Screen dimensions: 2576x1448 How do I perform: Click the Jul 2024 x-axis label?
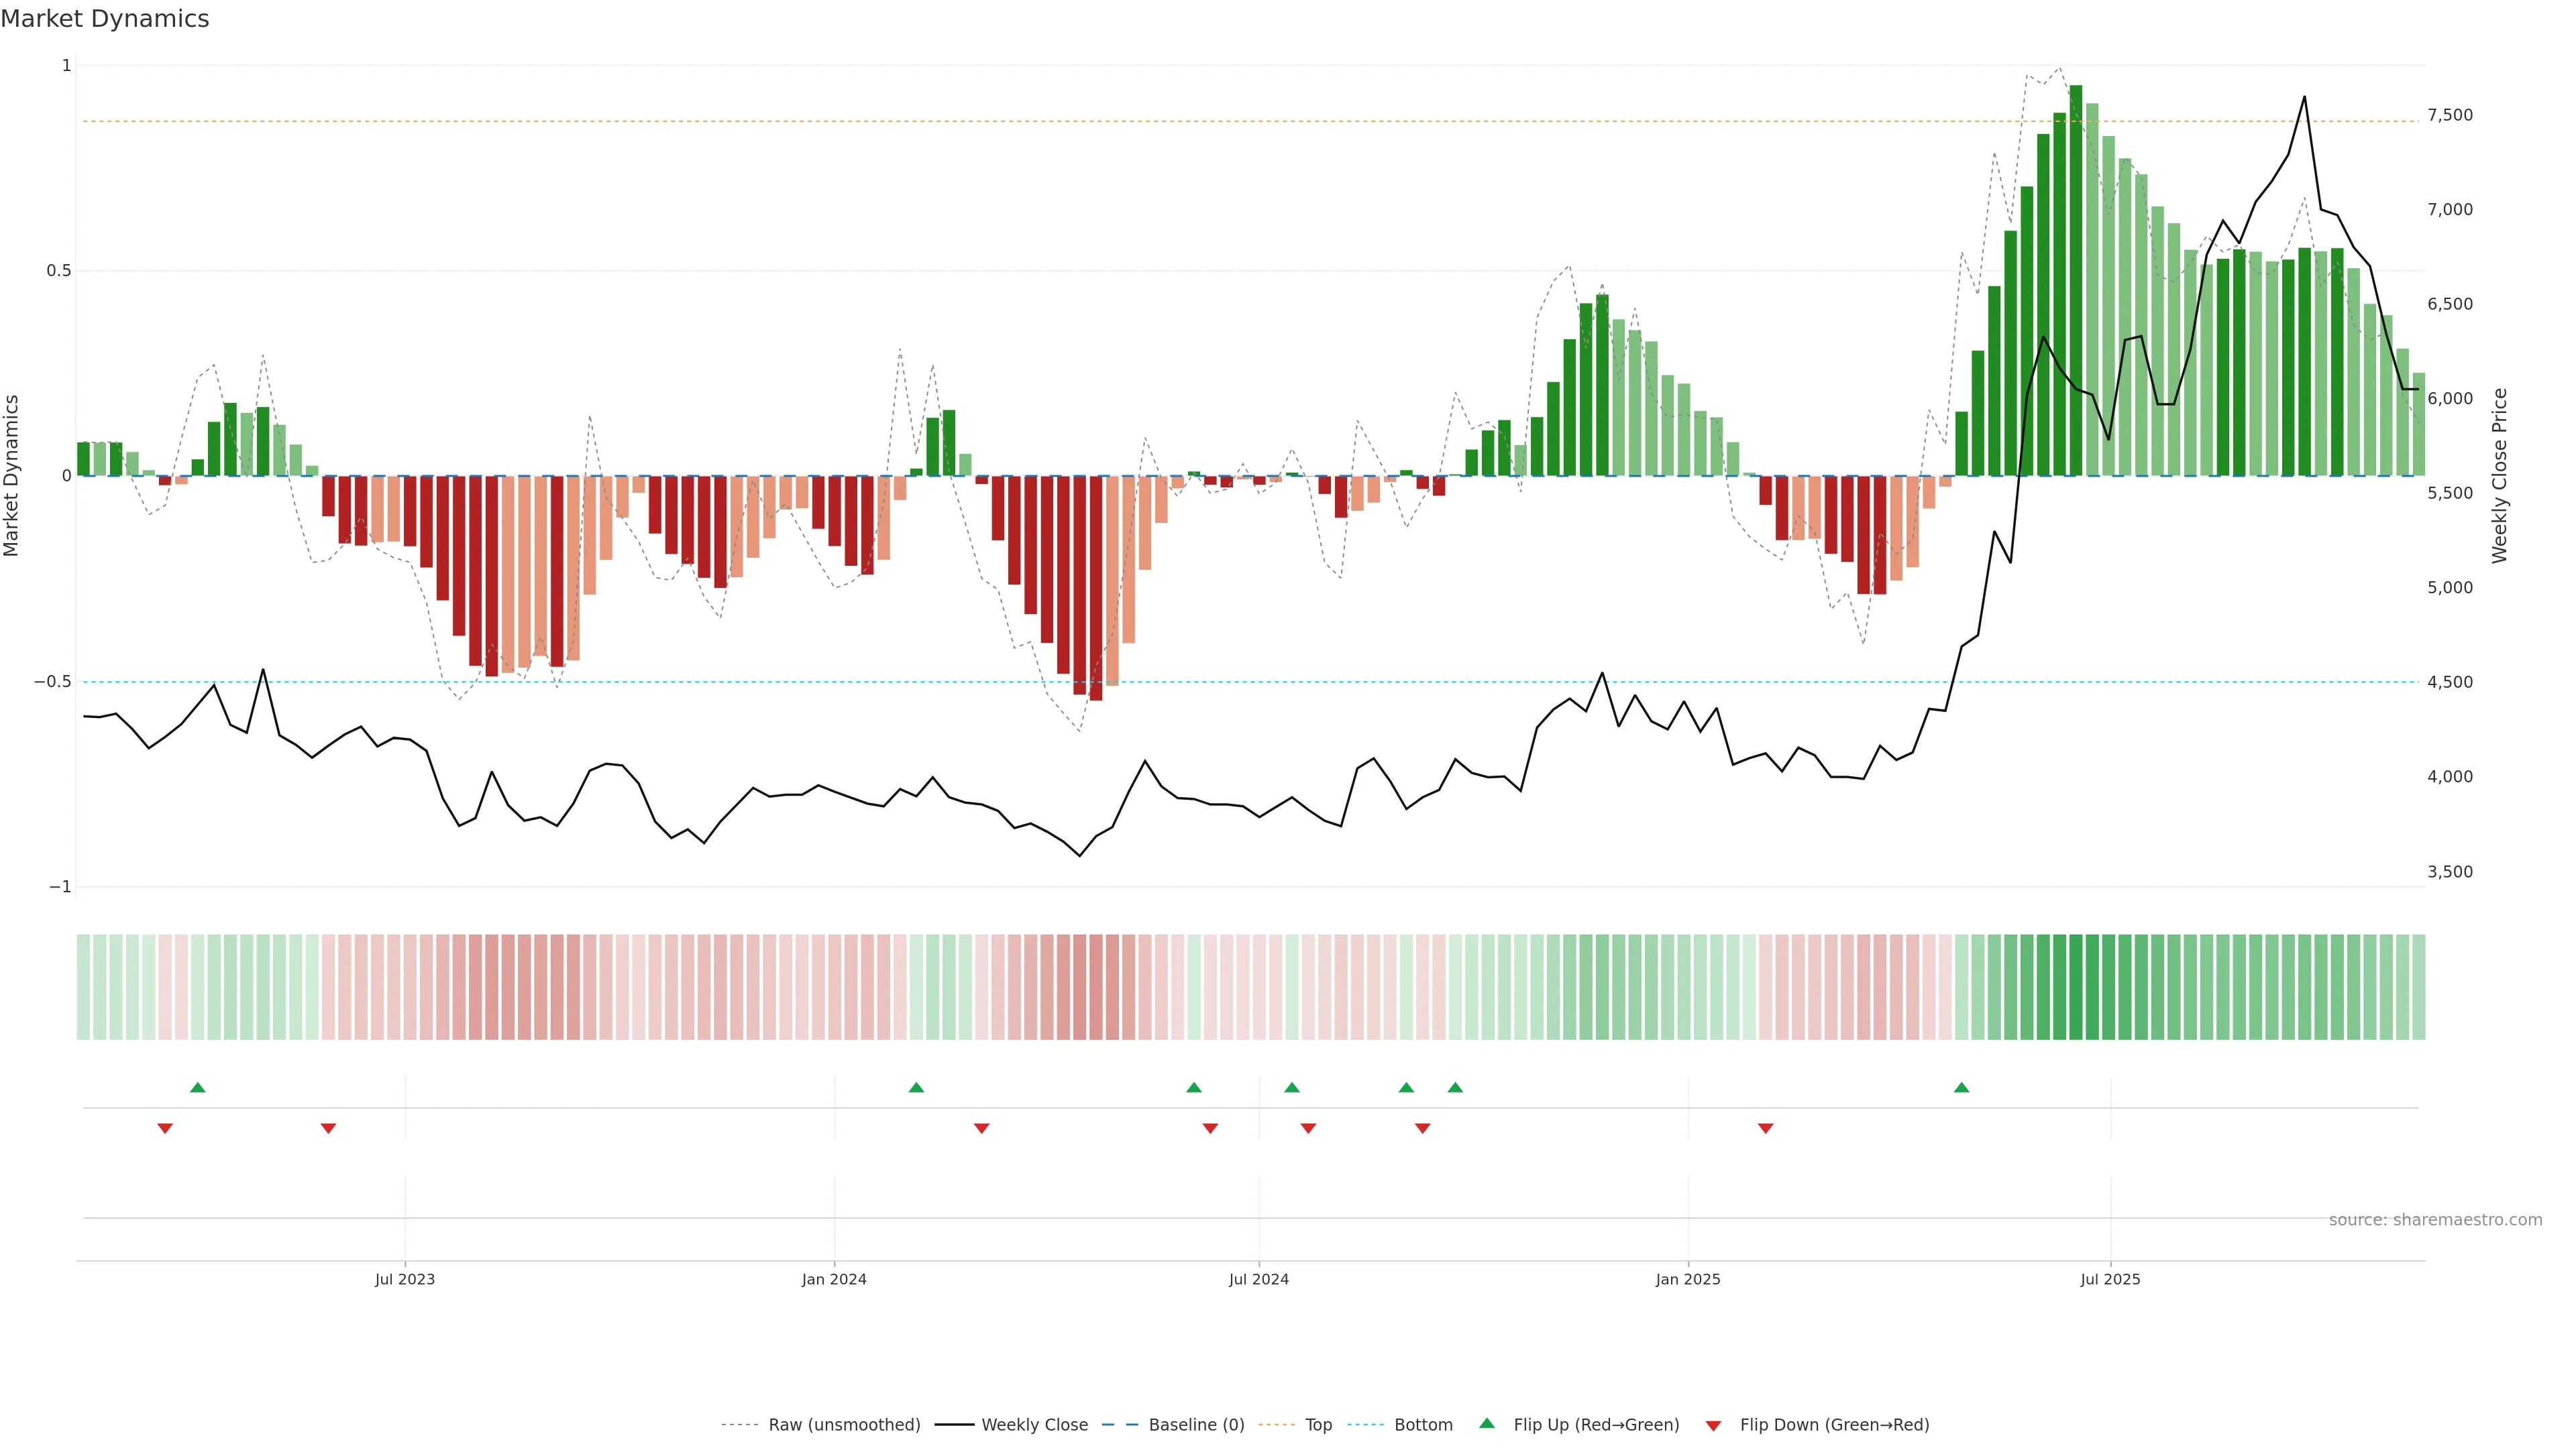click(x=1258, y=1279)
